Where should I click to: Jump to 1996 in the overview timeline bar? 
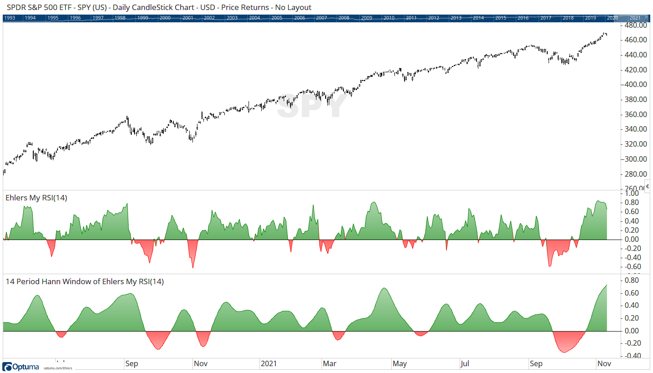pyautogui.click(x=75, y=18)
